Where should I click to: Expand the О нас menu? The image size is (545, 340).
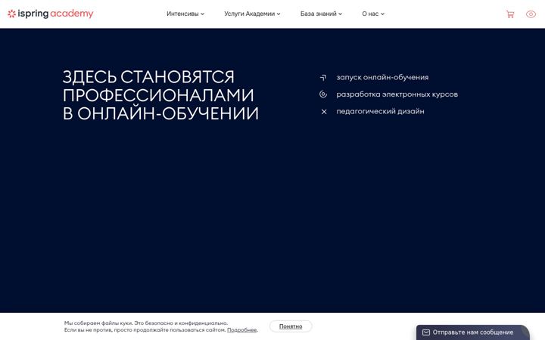(373, 14)
